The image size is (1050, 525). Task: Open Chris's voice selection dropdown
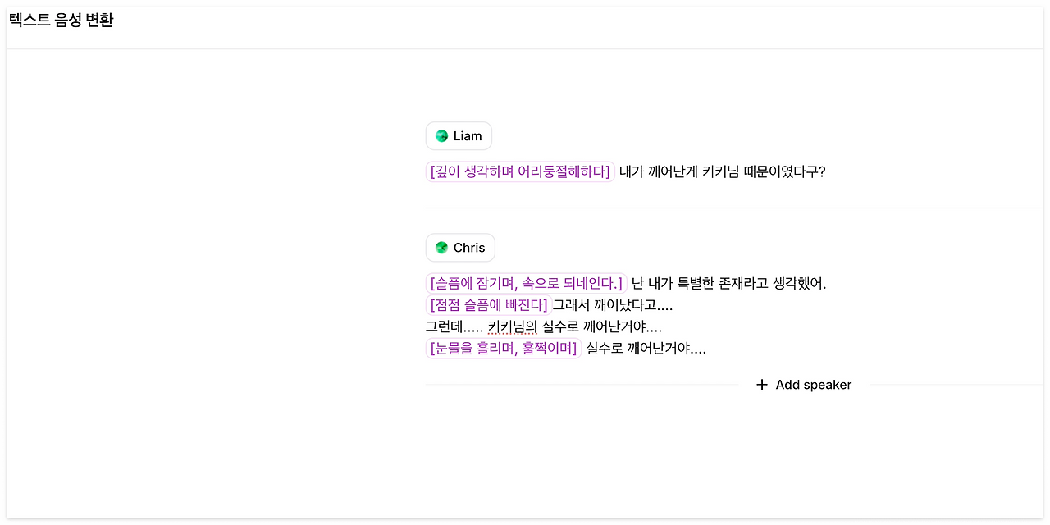tap(460, 247)
